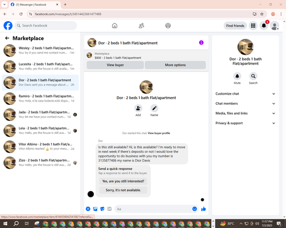Open weather widget showing 30°C

227,223
